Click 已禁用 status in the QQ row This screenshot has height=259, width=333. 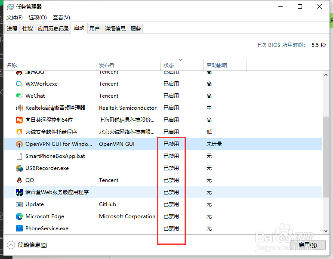pyautogui.click(x=171, y=180)
